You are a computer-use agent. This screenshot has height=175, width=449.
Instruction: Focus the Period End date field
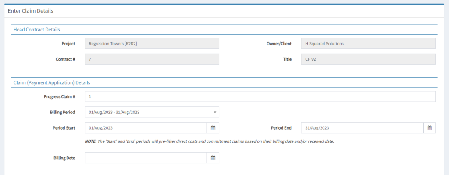(362, 128)
